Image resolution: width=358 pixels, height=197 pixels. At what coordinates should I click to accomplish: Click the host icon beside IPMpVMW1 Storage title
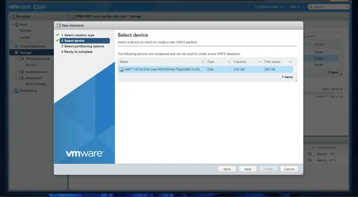(72, 16)
